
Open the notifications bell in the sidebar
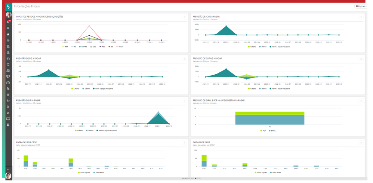click(8, 22)
